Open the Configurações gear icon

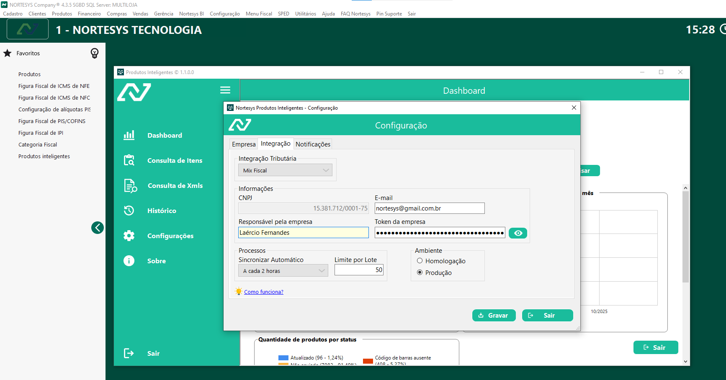(129, 236)
